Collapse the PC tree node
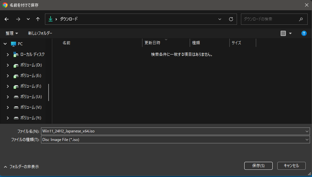 [5, 44]
